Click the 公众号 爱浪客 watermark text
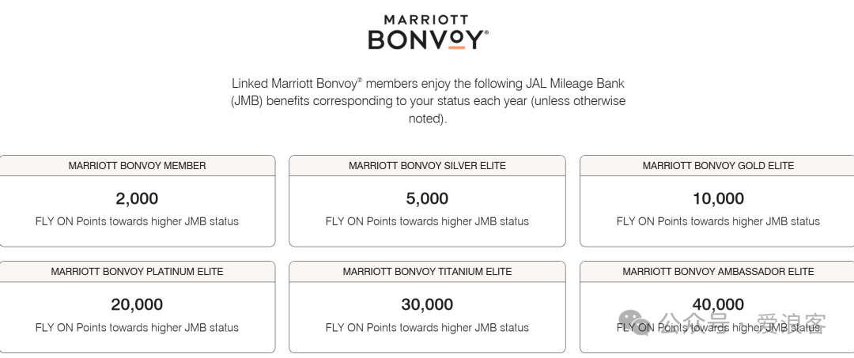The height and width of the screenshot is (358, 854). (743, 324)
